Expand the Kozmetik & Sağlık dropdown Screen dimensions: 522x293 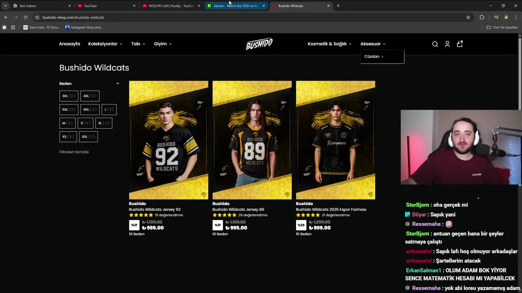pos(330,44)
